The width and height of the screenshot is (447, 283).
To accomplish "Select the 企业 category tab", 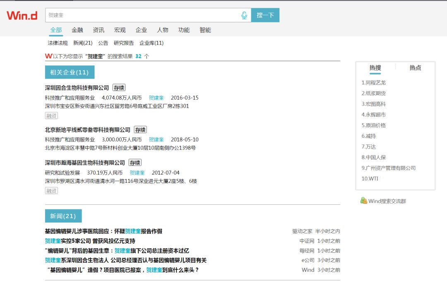I will point(141,30).
